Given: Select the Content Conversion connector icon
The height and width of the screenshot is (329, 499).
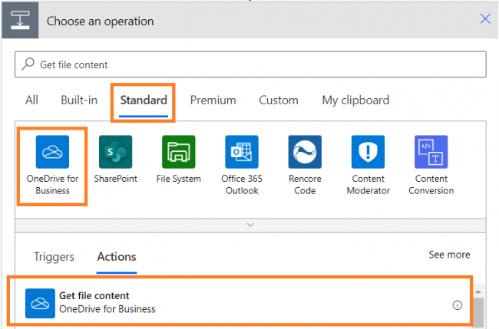Looking at the screenshot, I should [x=431, y=152].
